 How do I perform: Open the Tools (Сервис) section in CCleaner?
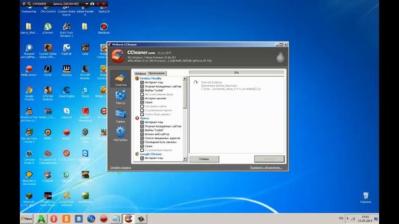point(120,116)
